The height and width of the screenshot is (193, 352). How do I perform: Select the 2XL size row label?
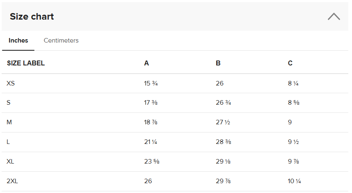pyautogui.click(x=12, y=181)
